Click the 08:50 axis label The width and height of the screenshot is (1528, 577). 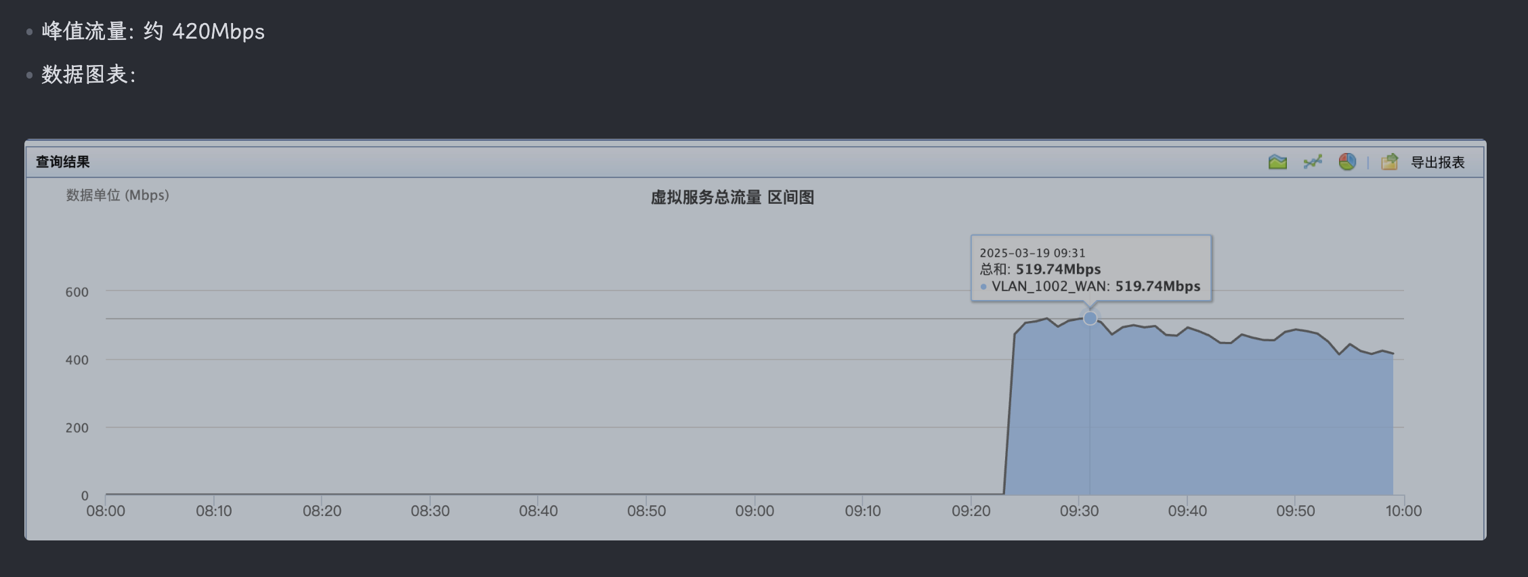click(647, 511)
